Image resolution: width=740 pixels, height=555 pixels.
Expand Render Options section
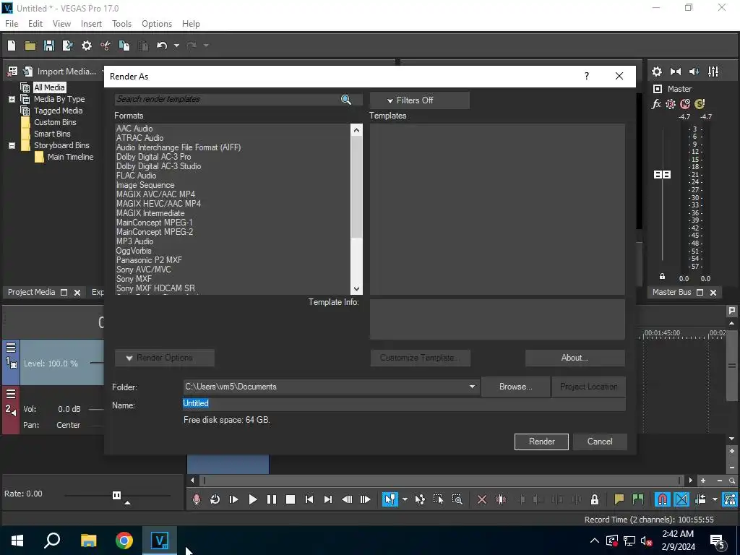[164, 358]
